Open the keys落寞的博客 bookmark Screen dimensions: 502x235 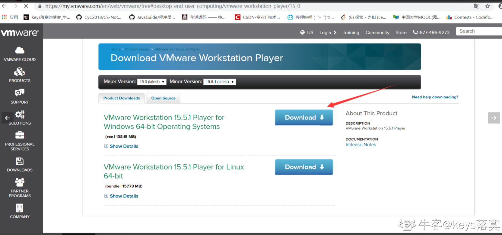coord(47,17)
